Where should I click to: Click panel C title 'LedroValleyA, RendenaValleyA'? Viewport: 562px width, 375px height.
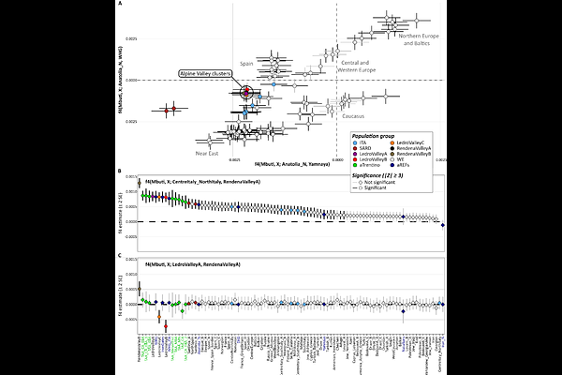[193, 264]
